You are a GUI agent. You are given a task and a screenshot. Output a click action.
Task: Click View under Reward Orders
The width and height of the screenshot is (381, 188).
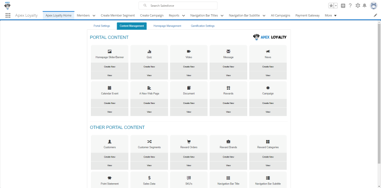point(189,165)
